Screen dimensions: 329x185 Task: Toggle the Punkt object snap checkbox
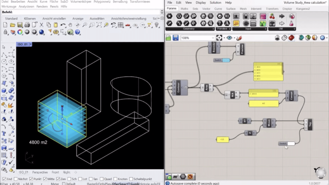(x=31, y=179)
